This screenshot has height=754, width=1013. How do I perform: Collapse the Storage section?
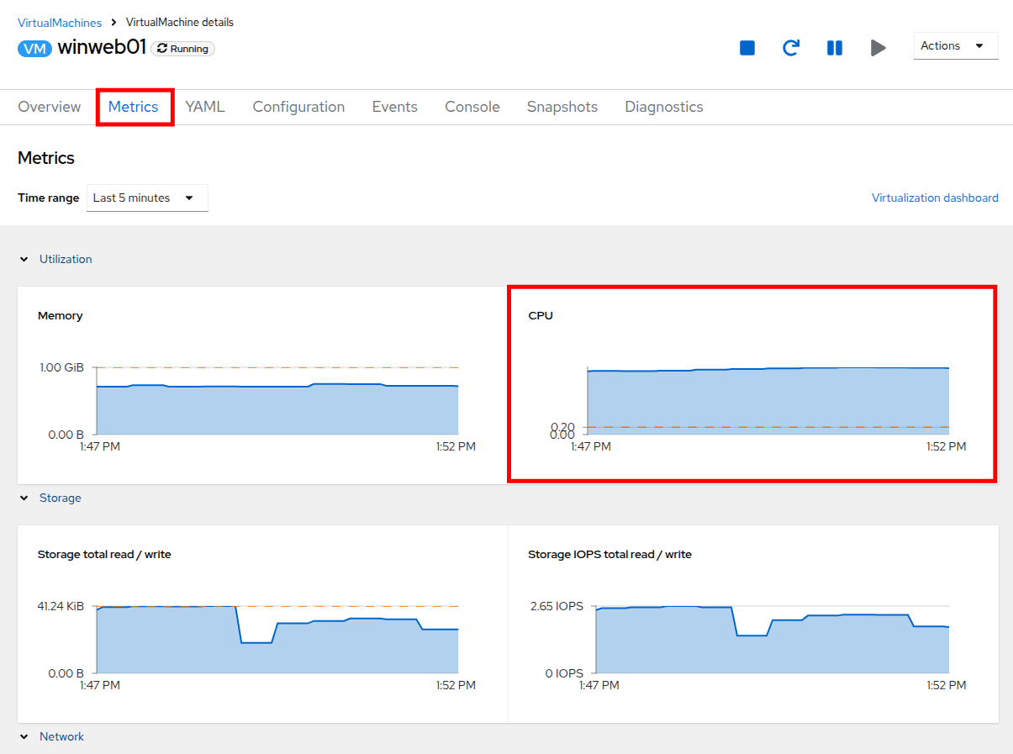[x=24, y=498]
